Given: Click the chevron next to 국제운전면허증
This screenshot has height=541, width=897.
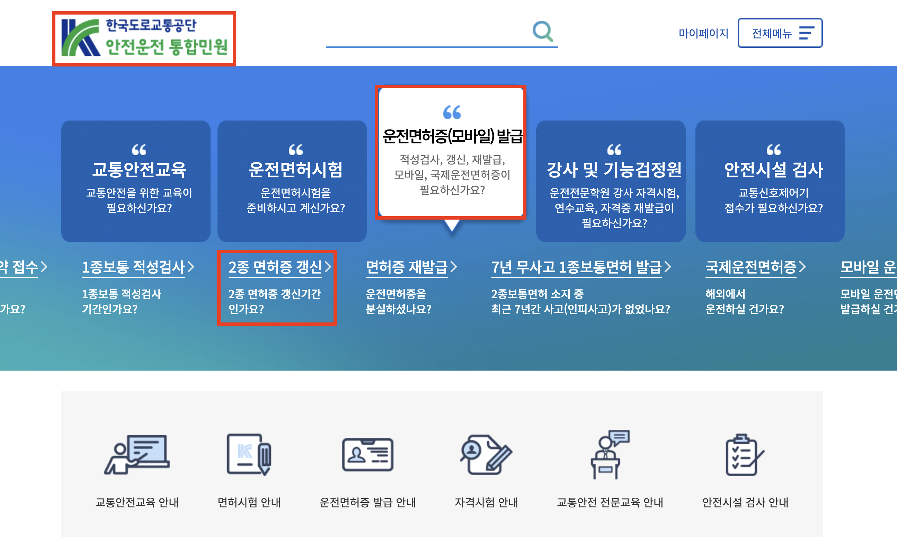Looking at the screenshot, I should click(x=802, y=267).
